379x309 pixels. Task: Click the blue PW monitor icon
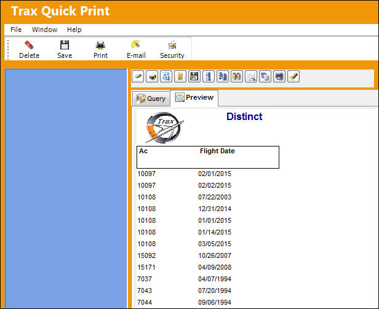click(279, 77)
